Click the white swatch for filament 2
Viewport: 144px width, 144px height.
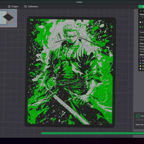pyautogui.click(x=140, y=22)
